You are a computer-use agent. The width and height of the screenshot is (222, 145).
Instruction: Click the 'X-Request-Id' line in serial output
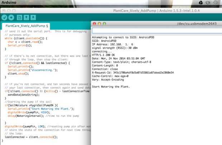(133, 72)
